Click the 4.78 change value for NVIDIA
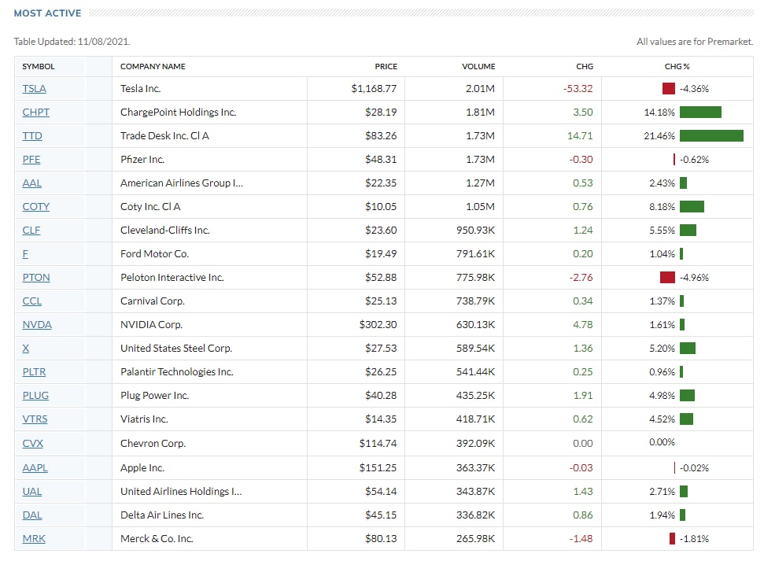Viewport: 764px width, 561px height. pyautogui.click(x=583, y=325)
